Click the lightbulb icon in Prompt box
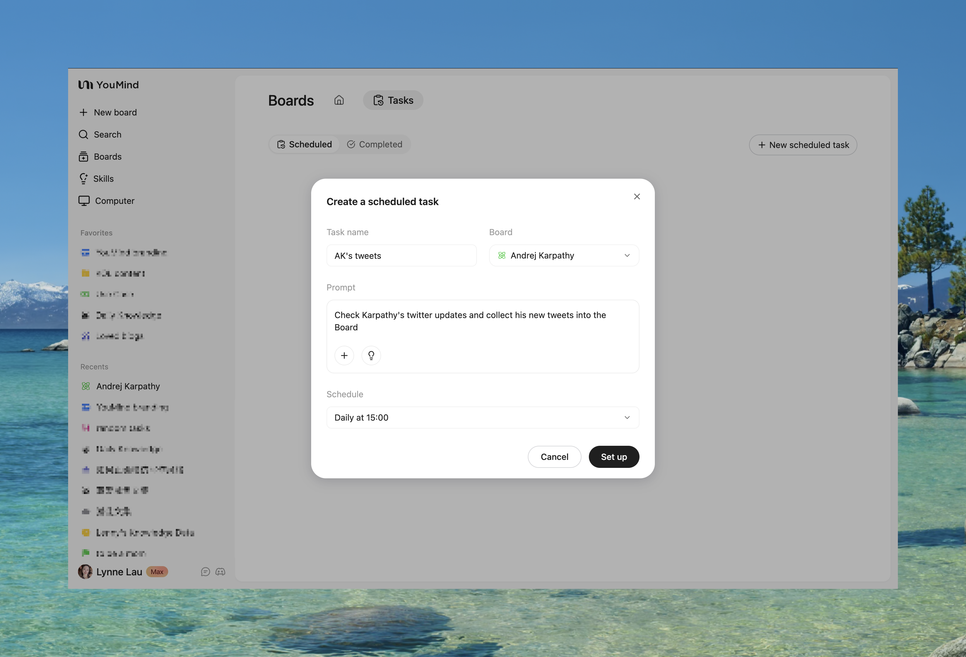The height and width of the screenshot is (657, 966). 371,356
